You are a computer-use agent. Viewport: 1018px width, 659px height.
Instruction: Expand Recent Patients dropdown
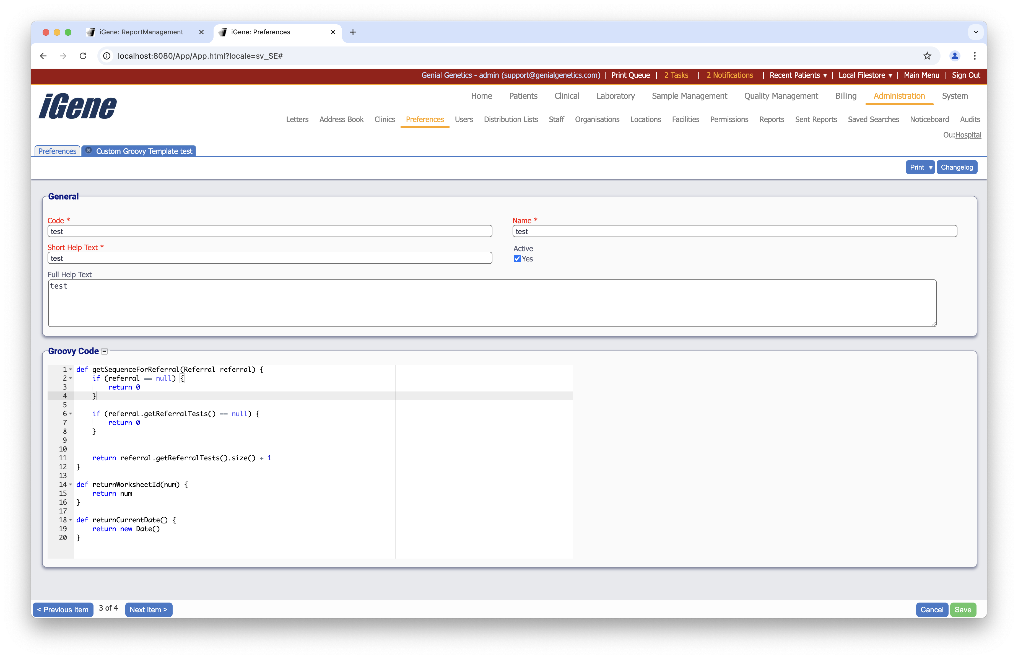(798, 75)
